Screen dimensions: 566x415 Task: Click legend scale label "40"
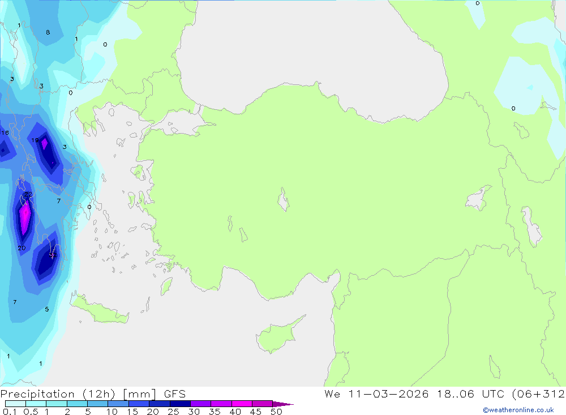click(x=235, y=412)
